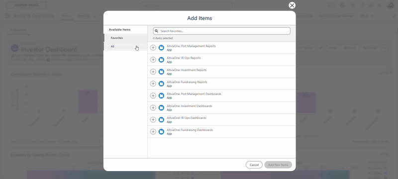
Task: Select the 'AltviaOne: Investment Dashboards' name
Action: [190, 106]
